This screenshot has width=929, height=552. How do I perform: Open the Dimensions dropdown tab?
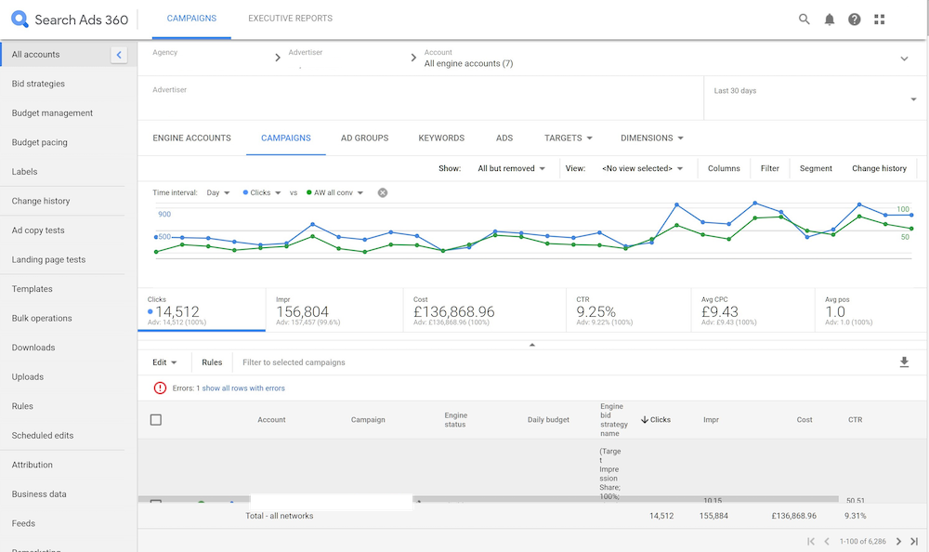(x=652, y=138)
